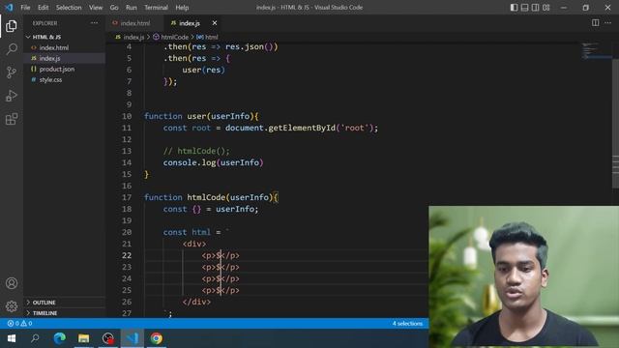Screen dimensions: 619x348
Task: Open the View menu
Action: click(x=96, y=8)
